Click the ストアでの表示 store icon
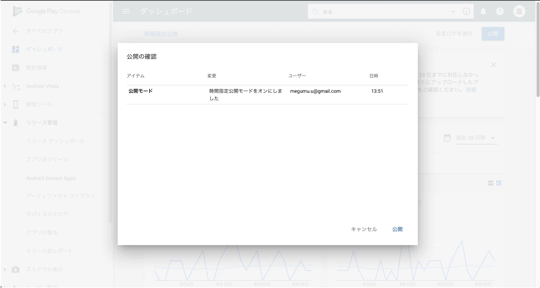Viewport: 540px width, 288px height. pyautogui.click(x=16, y=269)
